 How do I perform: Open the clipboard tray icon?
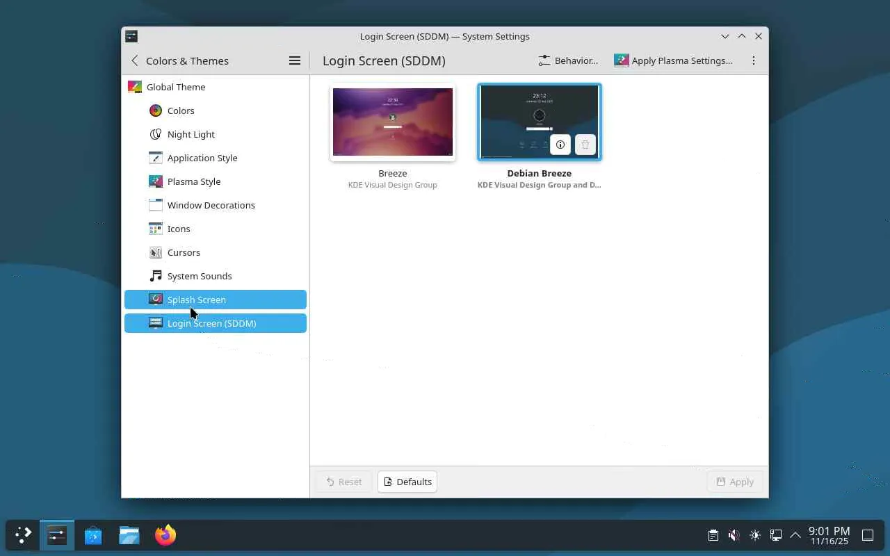click(x=713, y=535)
